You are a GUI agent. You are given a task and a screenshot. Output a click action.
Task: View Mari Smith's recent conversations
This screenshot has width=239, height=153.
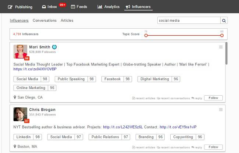tap(173, 98)
